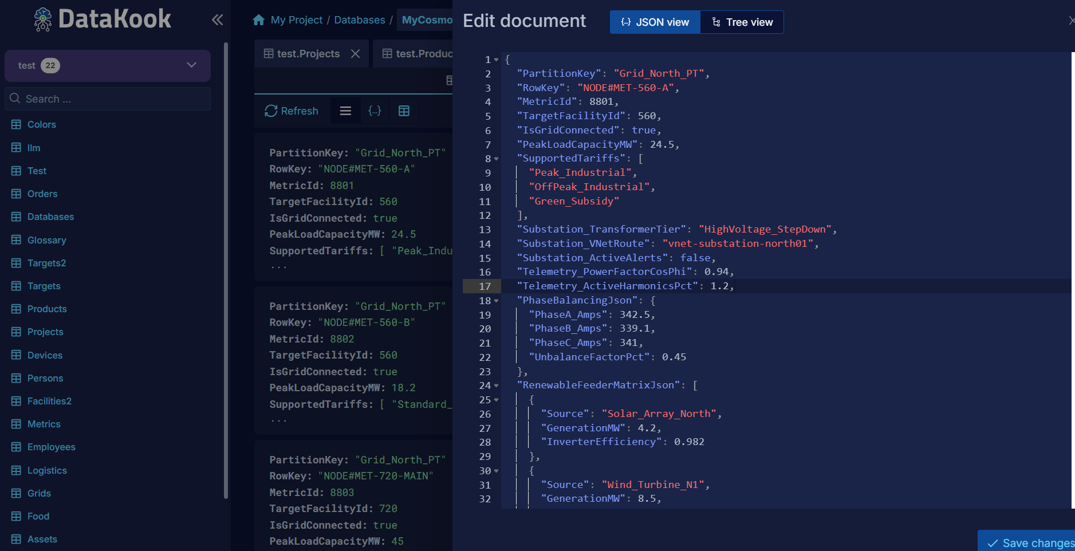Click the Search input field
1075x551 pixels.
(108, 99)
